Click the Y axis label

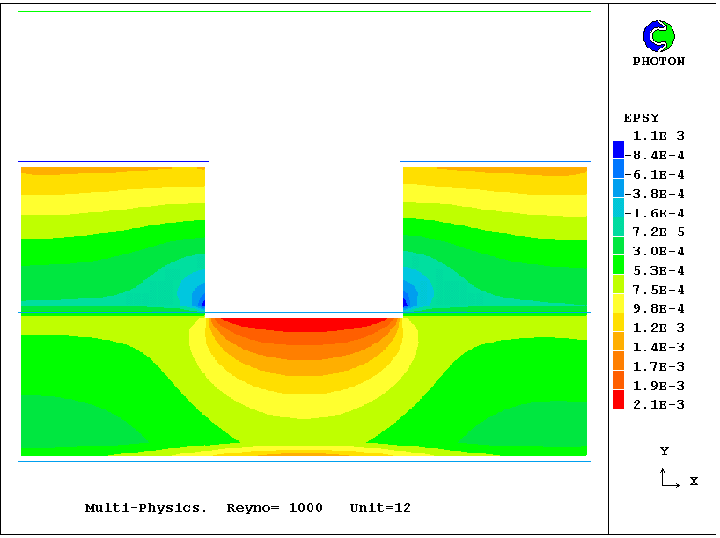point(665,452)
